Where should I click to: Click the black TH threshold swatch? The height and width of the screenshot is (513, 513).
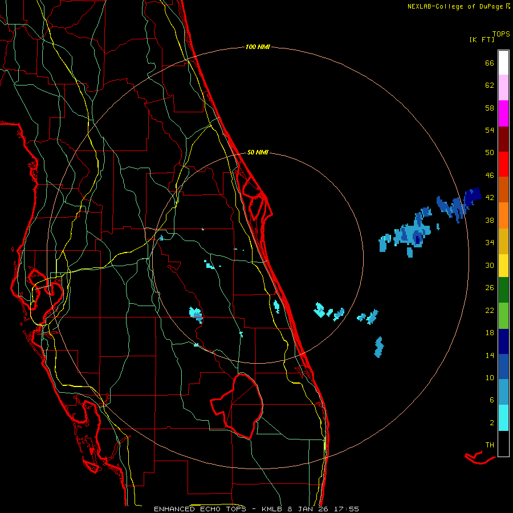tap(503, 443)
